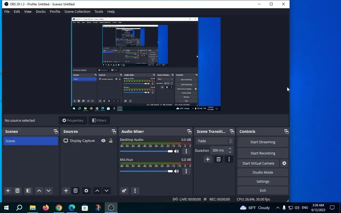This screenshot has width=341, height=213.
Task: Show hidden system tray icons chevron
Action: [x=278, y=208]
